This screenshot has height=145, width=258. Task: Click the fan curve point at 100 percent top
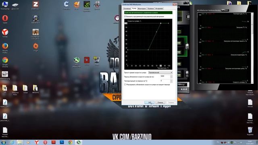(161, 23)
